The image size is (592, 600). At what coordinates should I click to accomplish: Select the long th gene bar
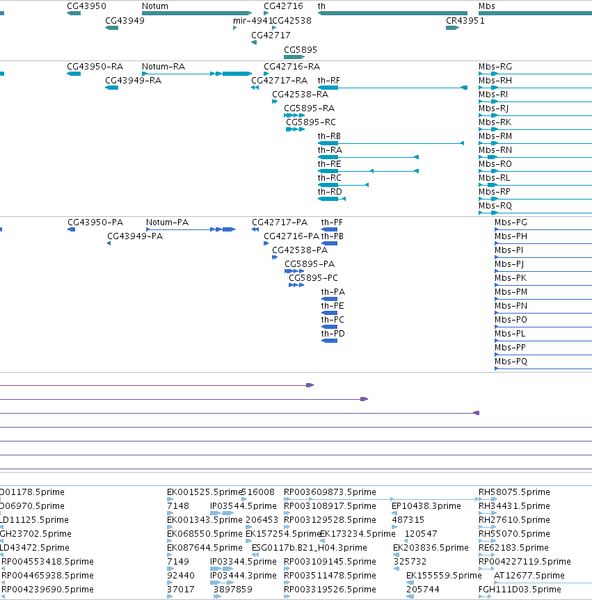coord(392,13)
